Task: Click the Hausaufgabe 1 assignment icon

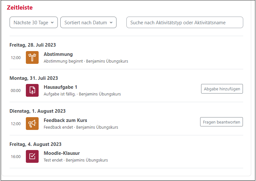Action: (x=32, y=90)
